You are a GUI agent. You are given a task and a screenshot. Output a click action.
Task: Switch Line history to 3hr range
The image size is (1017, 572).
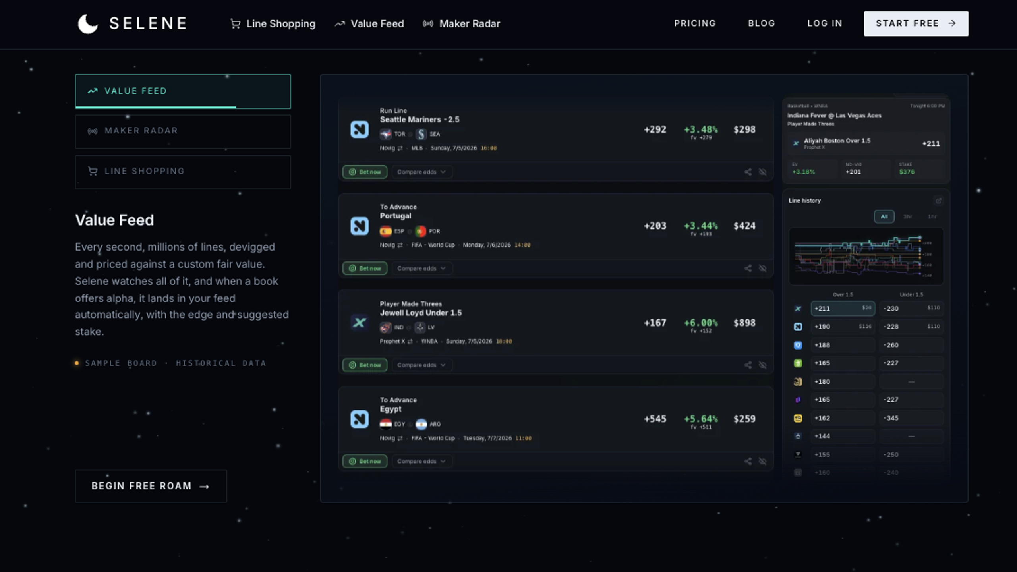pyautogui.click(x=908, y=216)
